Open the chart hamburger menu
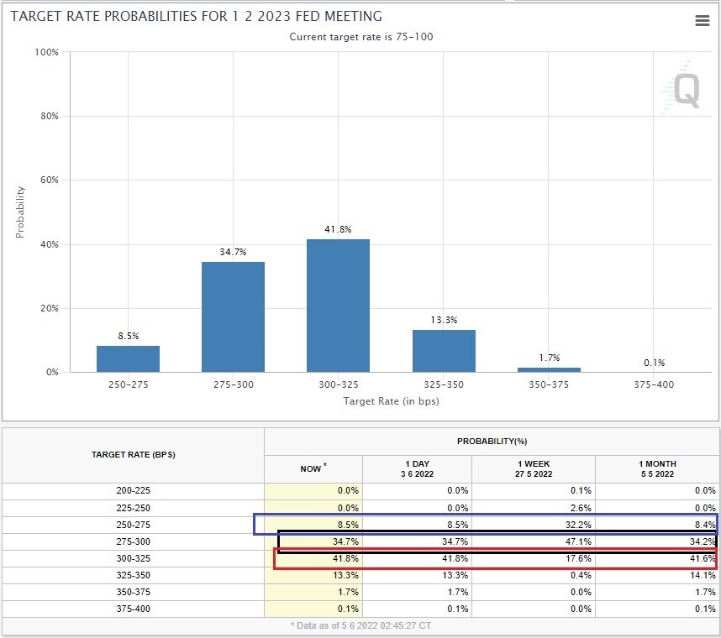The height and width of the screenshot is (638, 721). 703,22
